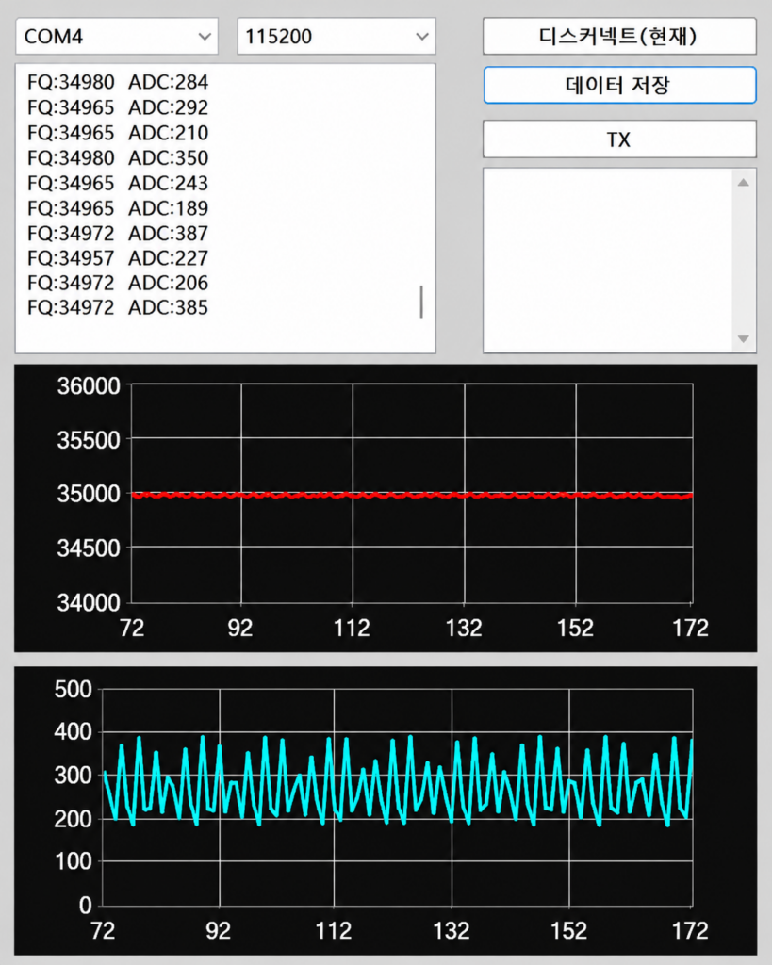
Task: Select log line FQ:34972 ADC:387
Action: click(118, 234)
